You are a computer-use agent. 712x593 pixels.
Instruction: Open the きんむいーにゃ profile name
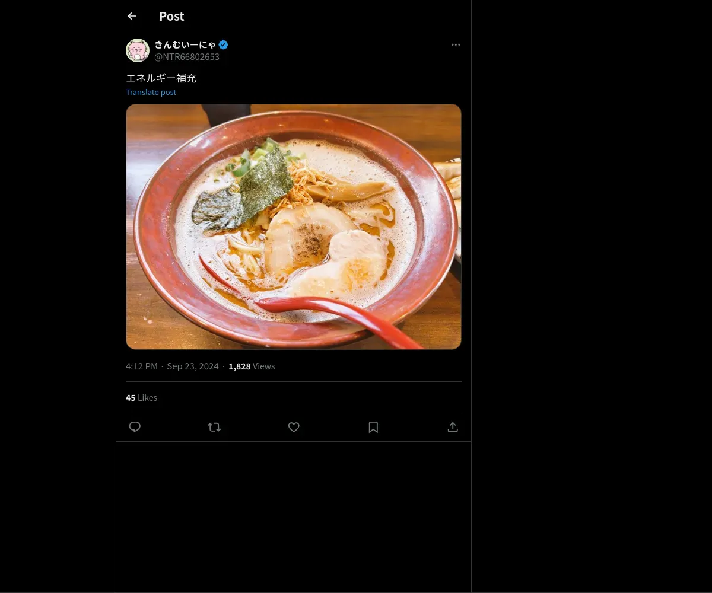(185, 44)
